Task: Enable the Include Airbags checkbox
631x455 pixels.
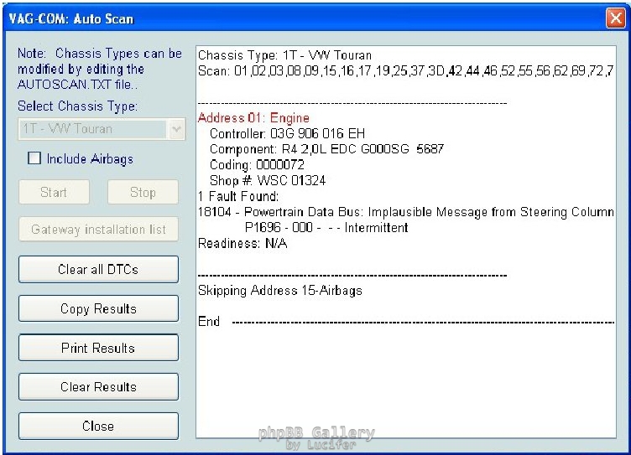Action: (x=34, y=158)
